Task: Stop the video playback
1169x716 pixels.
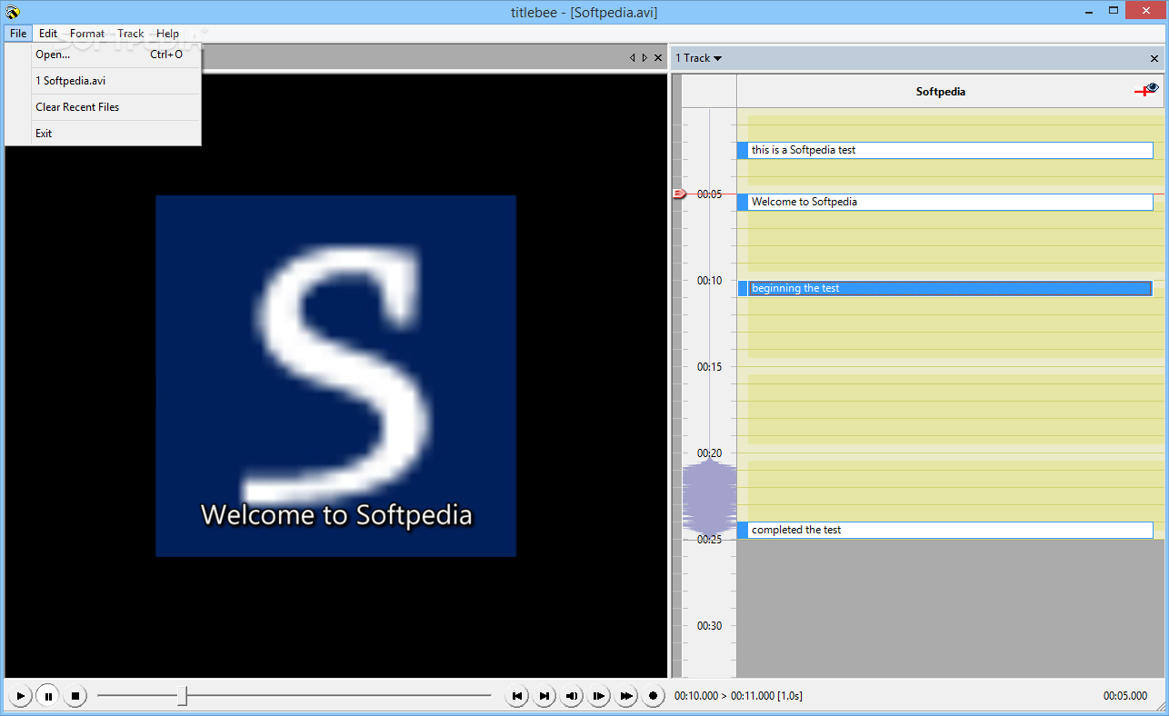Action: point(76,696)
